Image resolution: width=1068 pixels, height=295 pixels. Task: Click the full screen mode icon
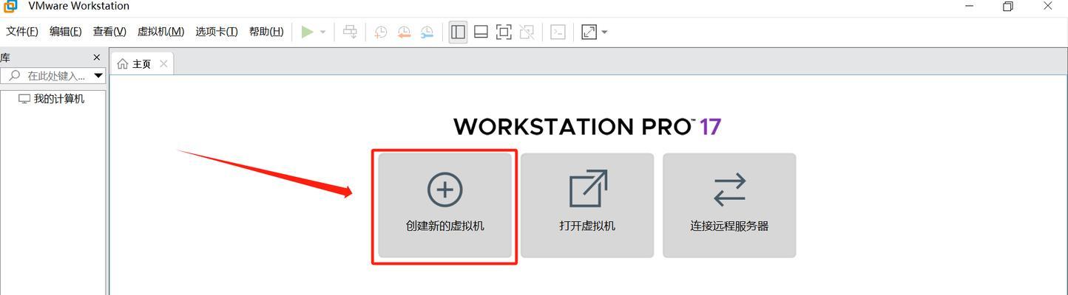[504, 32]
